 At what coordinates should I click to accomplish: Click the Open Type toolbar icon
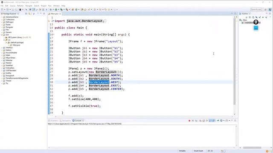82,9
